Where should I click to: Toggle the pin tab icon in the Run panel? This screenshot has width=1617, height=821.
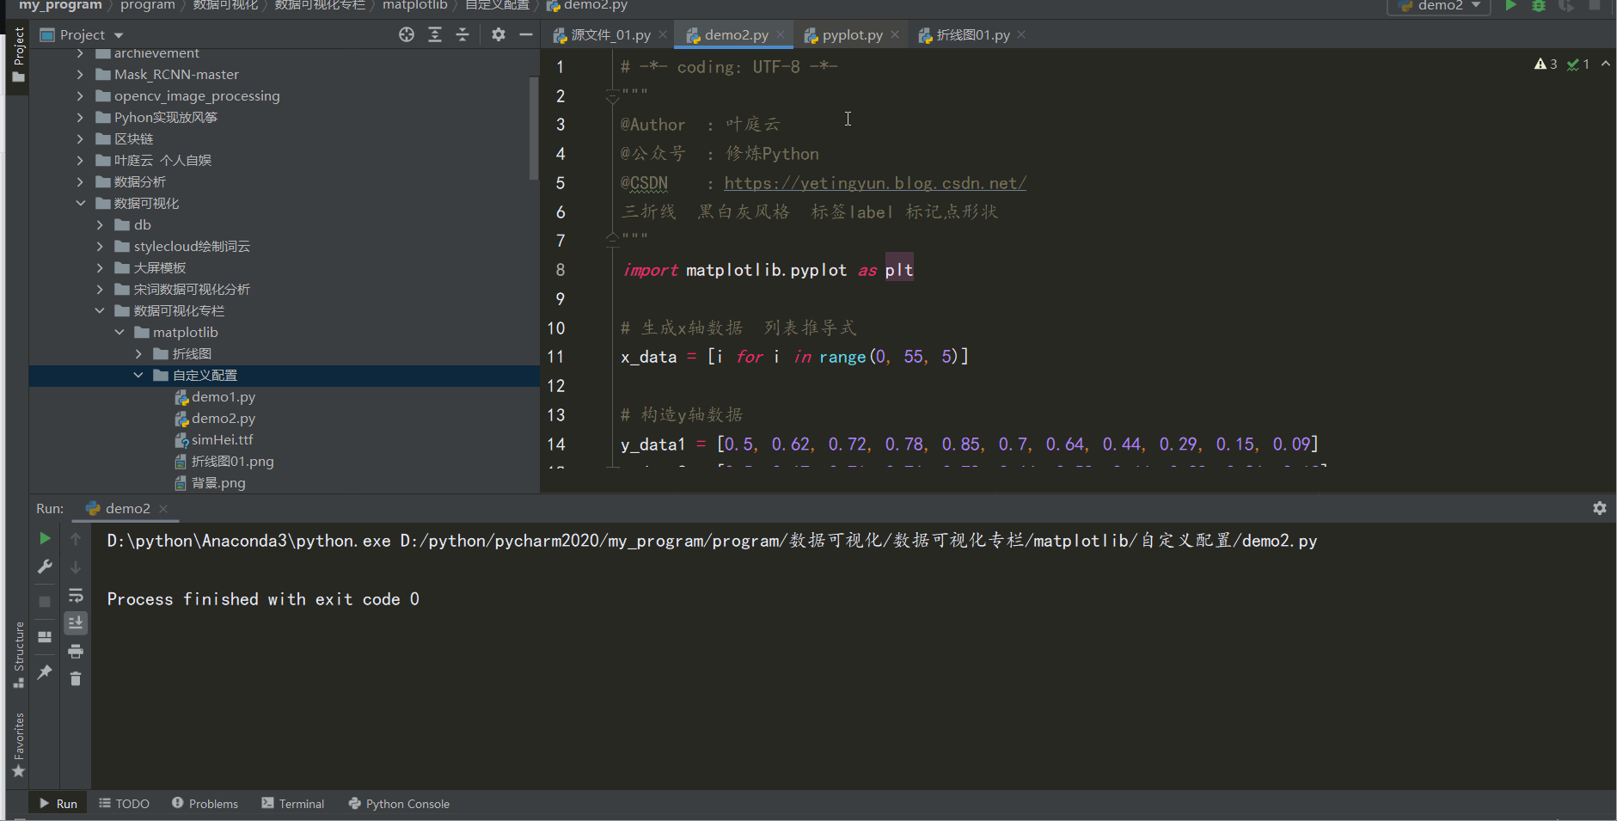pos(45,671)
